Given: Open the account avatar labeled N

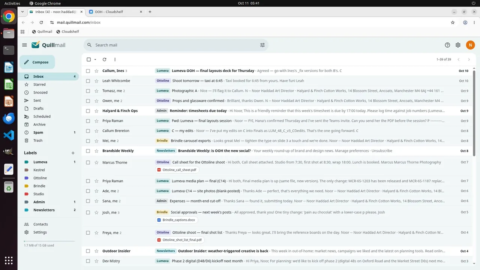Looking at the screenshot, I should (470, 45).
